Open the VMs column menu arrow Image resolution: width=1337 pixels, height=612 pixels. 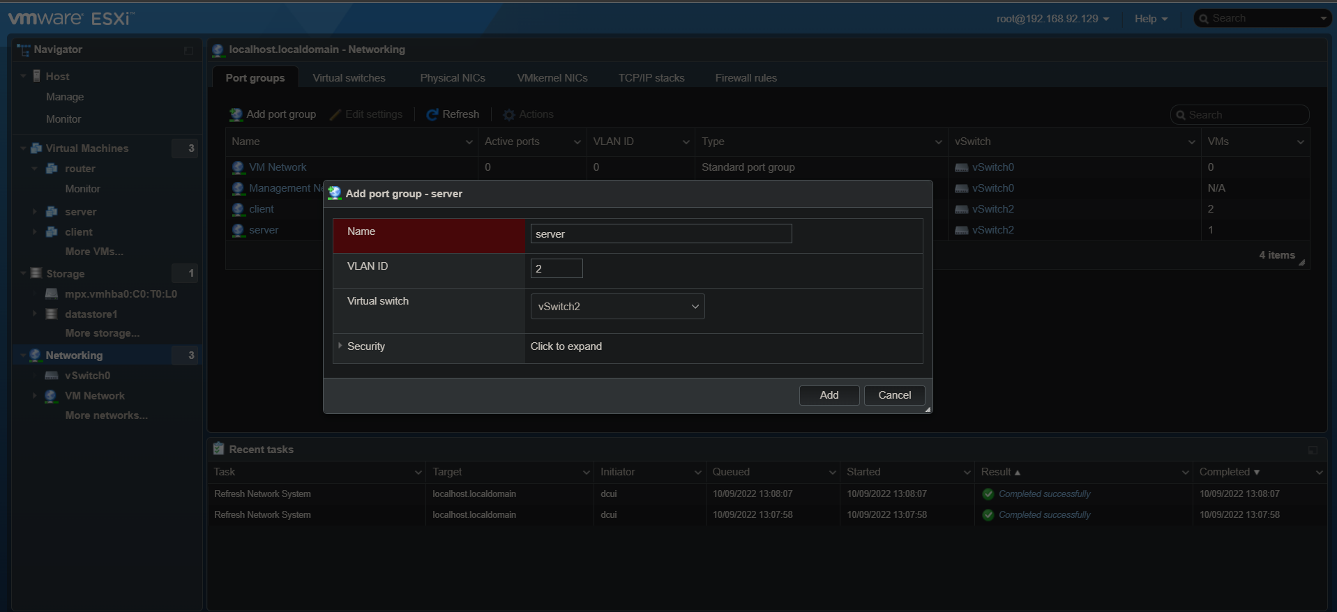pyautogui.click(x=1301, y=142)
